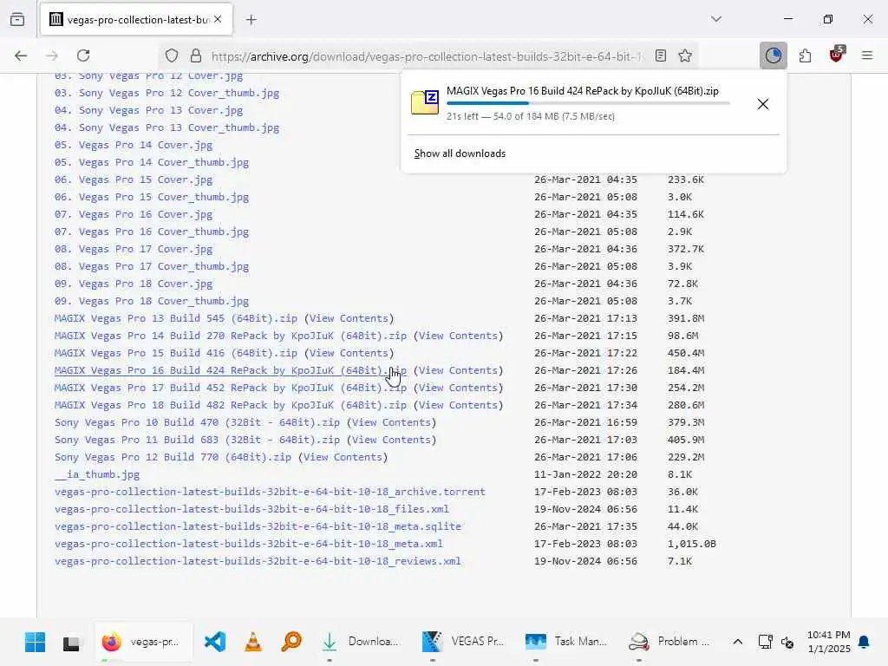
Task: View Contents of Vegas Pro 16 zip
Action: (458, 370)
